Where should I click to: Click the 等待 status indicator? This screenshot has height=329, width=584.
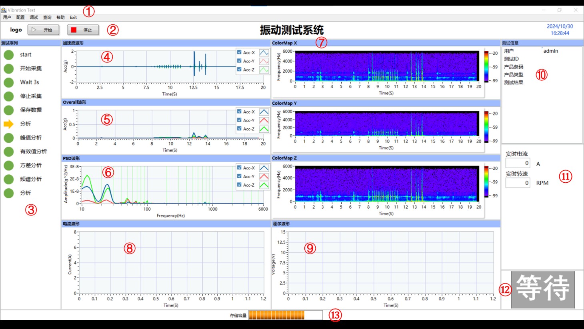pos(543,289)
